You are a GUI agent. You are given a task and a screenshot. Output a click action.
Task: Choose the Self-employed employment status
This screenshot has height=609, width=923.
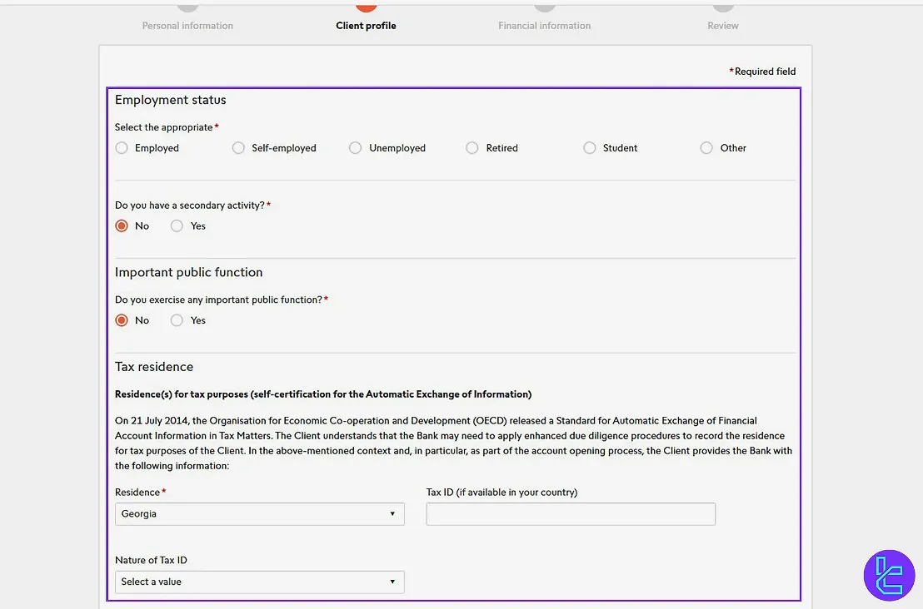(238, 147)
